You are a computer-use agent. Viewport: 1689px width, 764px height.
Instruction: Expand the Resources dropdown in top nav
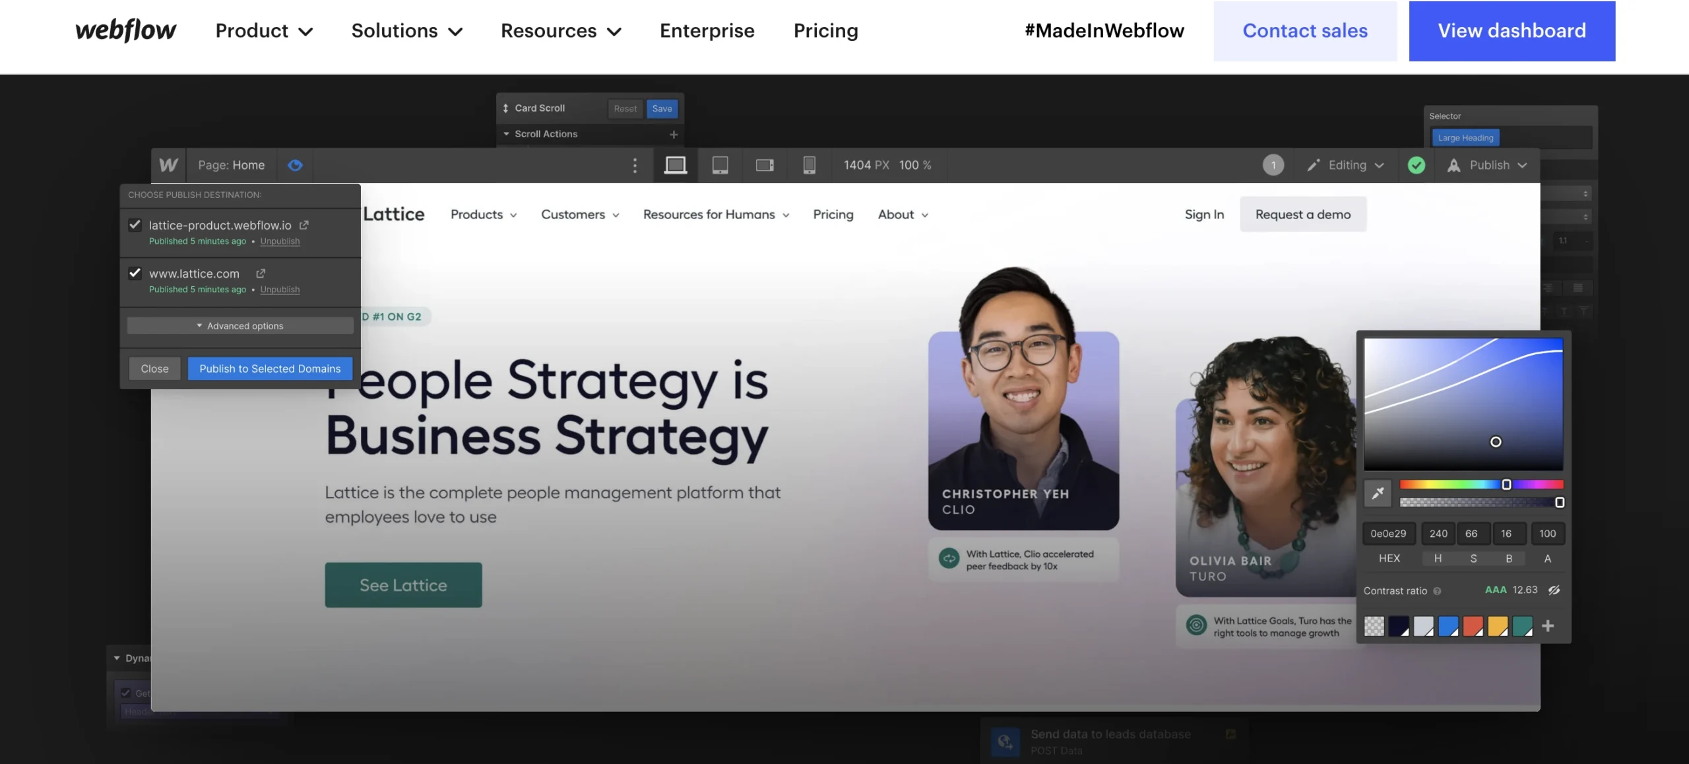[561, 30]
